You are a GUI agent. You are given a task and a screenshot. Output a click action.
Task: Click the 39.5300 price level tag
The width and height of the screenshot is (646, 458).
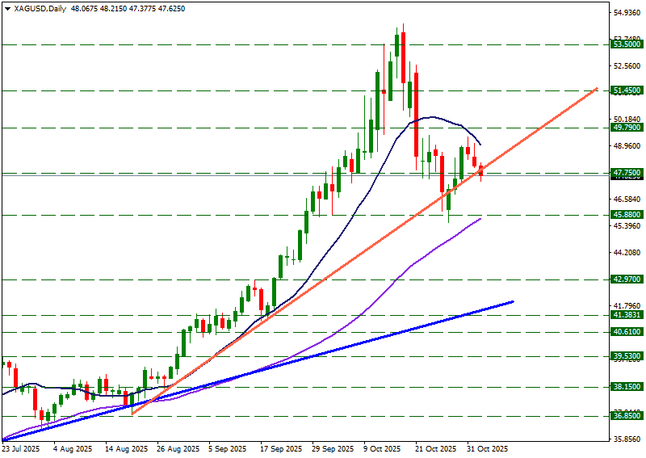tap(627, 356)
